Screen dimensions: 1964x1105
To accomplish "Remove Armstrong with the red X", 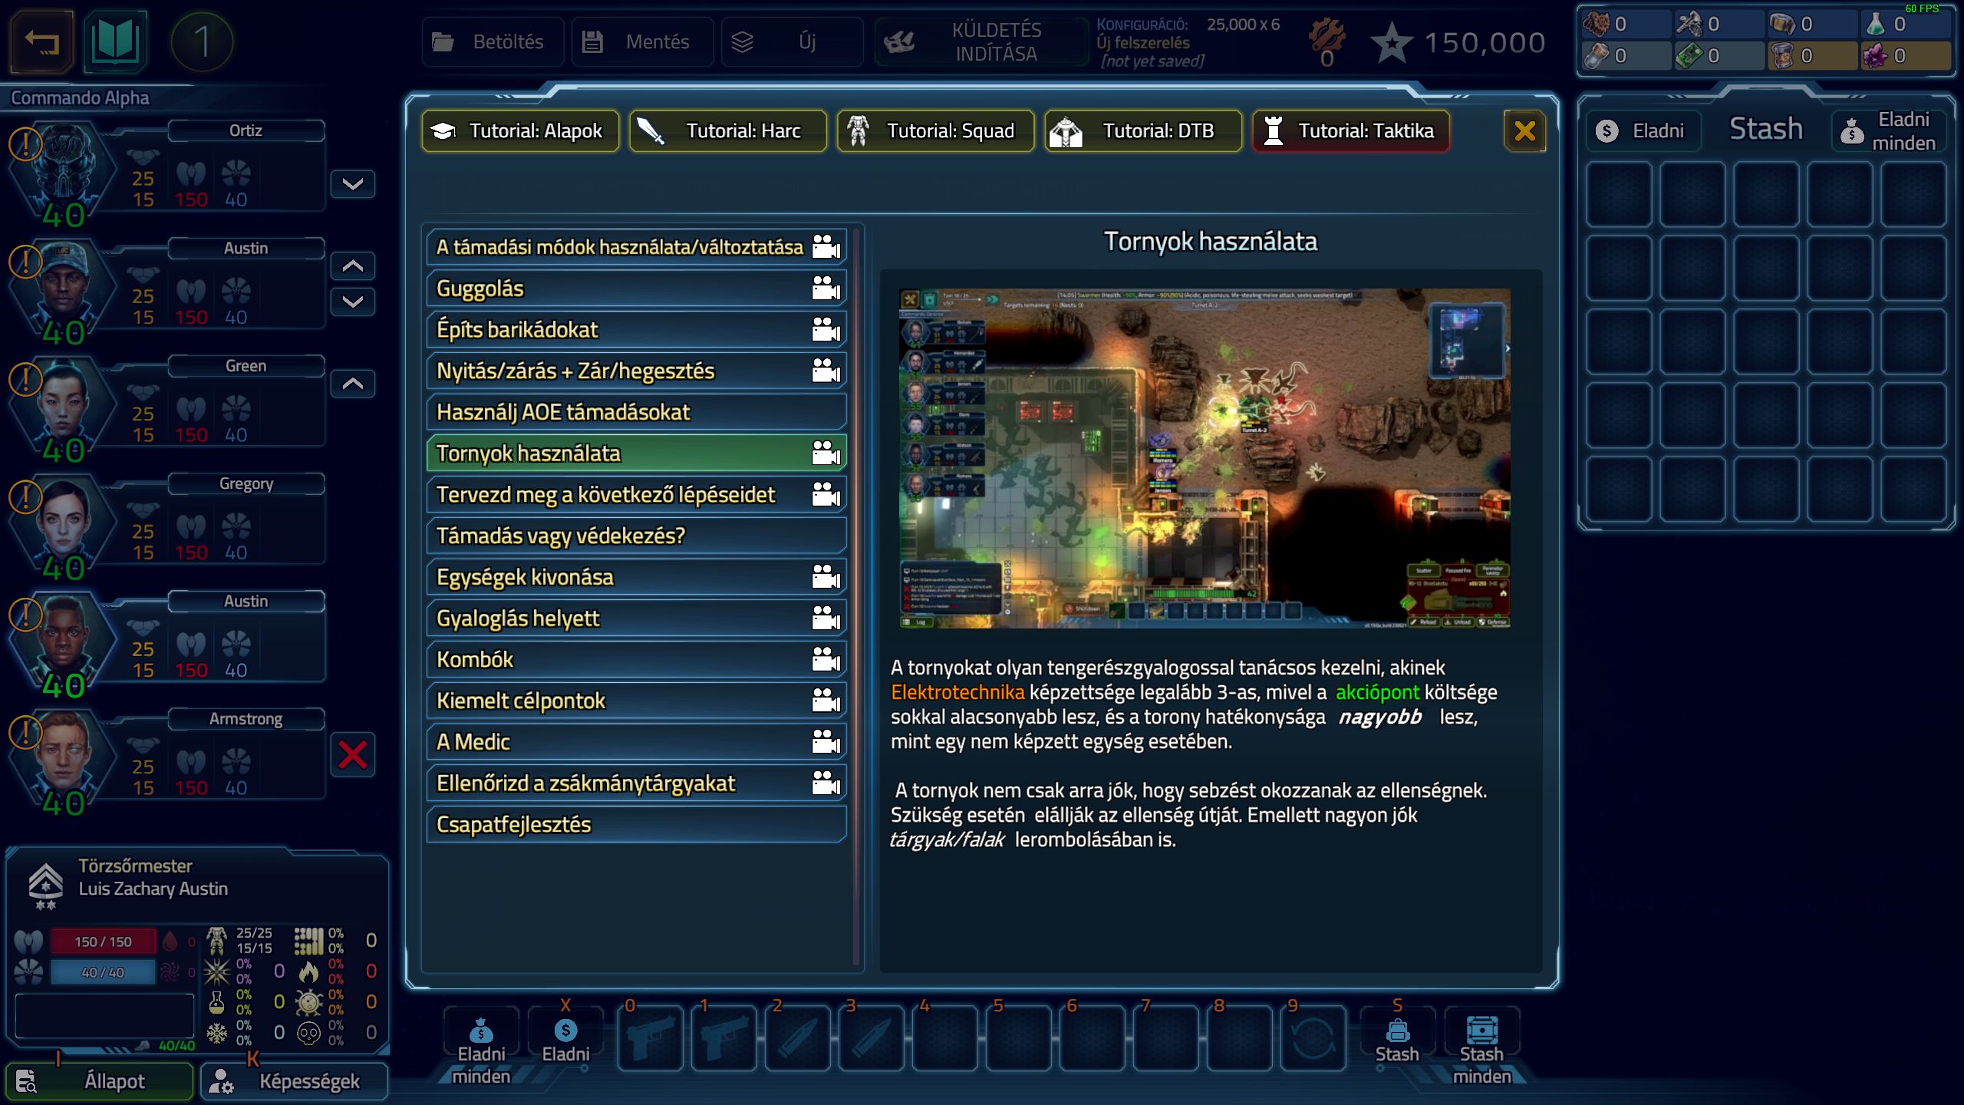I will click(x=353, y=755).
